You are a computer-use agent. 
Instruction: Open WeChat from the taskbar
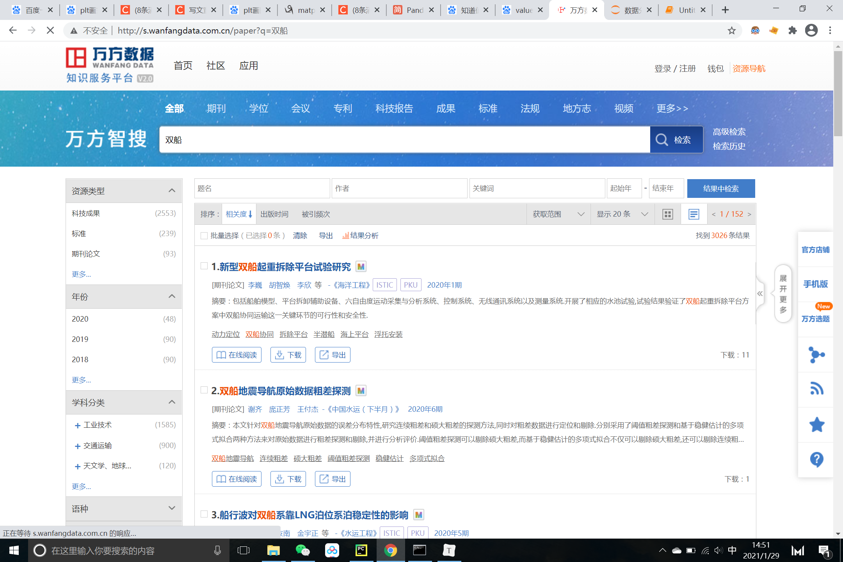coord(302,550)
